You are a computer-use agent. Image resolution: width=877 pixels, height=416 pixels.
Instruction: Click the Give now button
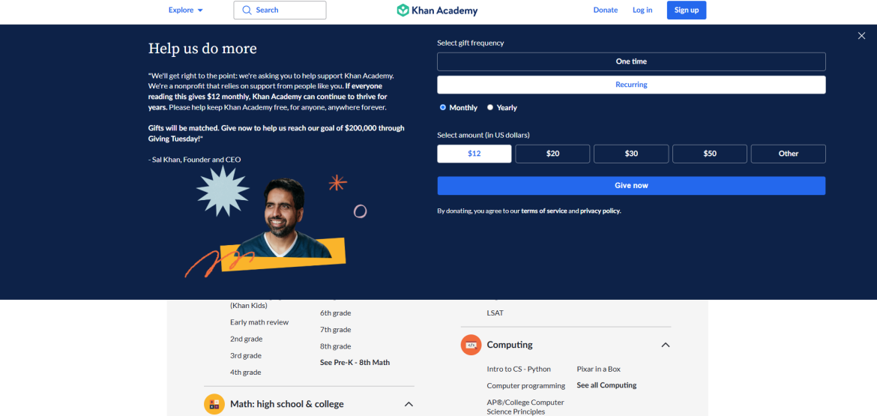pyautogui.click(x=631, y=186)
